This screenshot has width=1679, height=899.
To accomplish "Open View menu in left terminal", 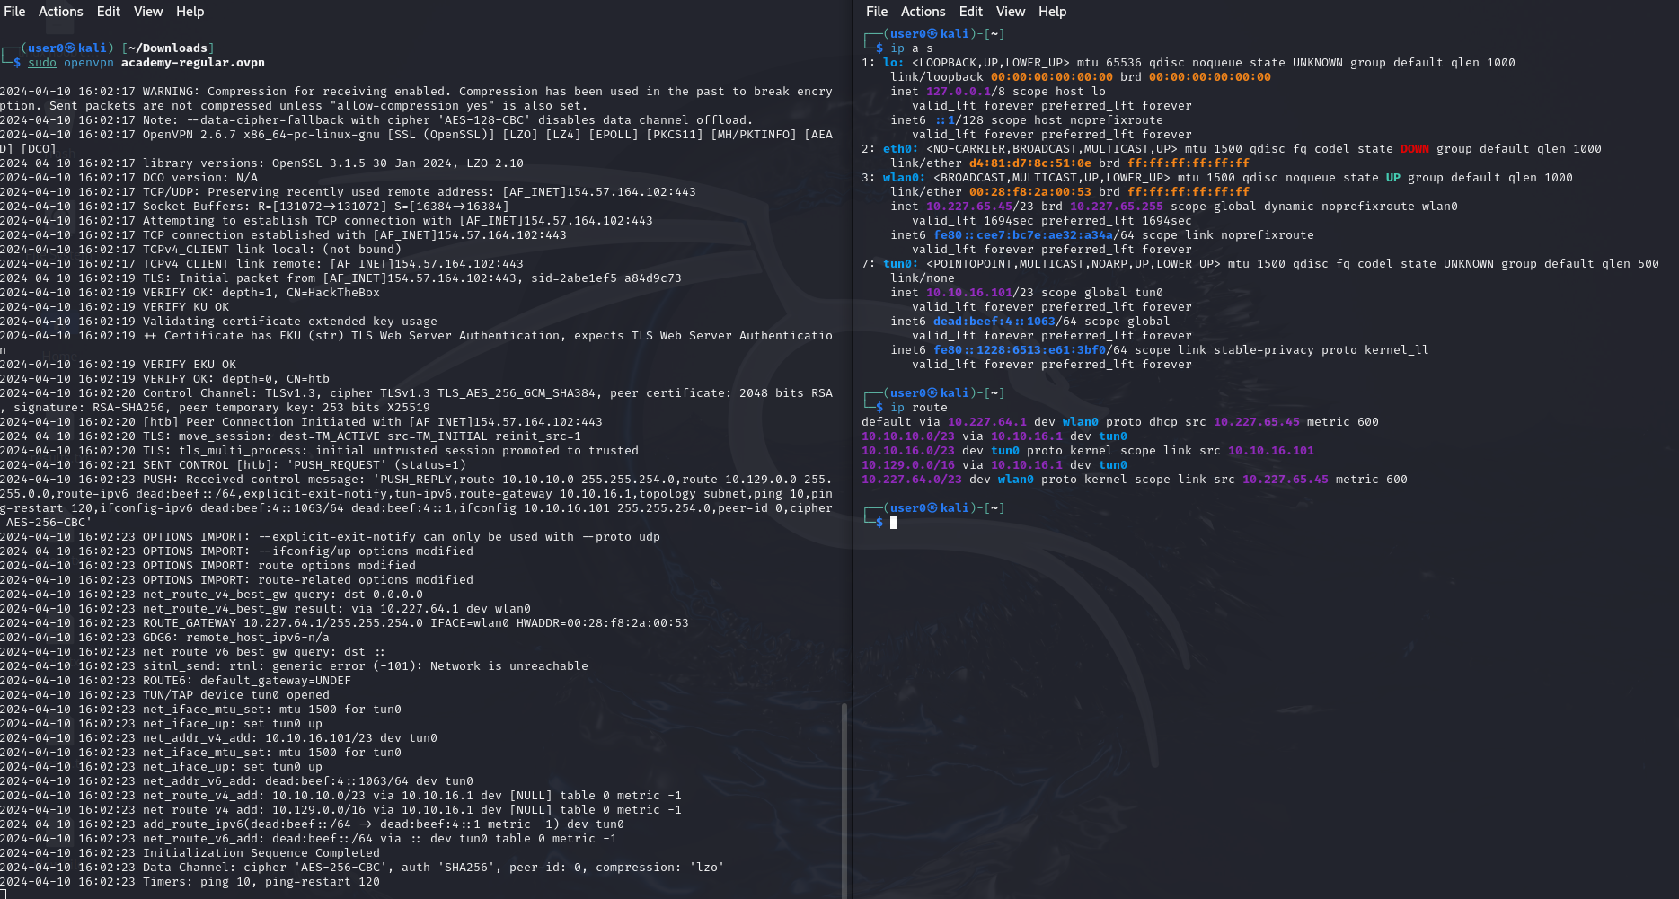I will coord(148,12).
